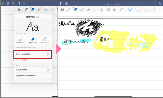This screenshot has width=163, height=98.
Task: Select the image insert tool
Action: (108, 9)
